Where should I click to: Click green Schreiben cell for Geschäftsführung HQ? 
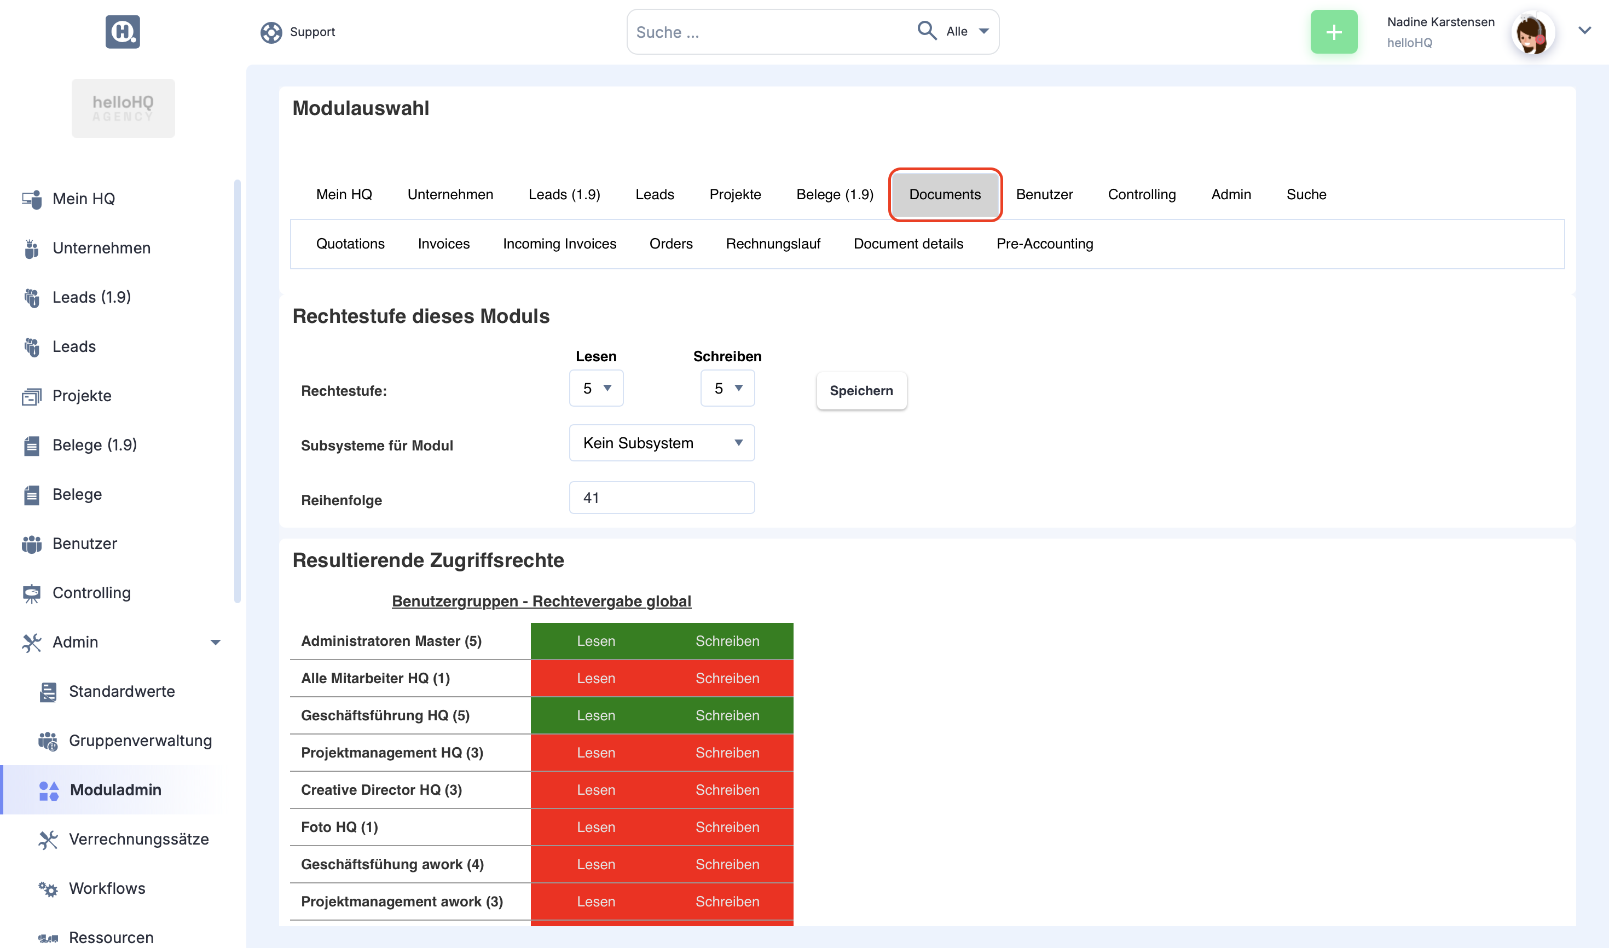(x=727, y=715)
